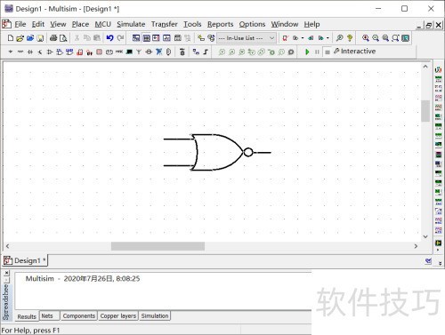The width and height of the screenshot is (445, 335).
Task: Toggle the Design Toolbox panel
Action: click(136, 38)
